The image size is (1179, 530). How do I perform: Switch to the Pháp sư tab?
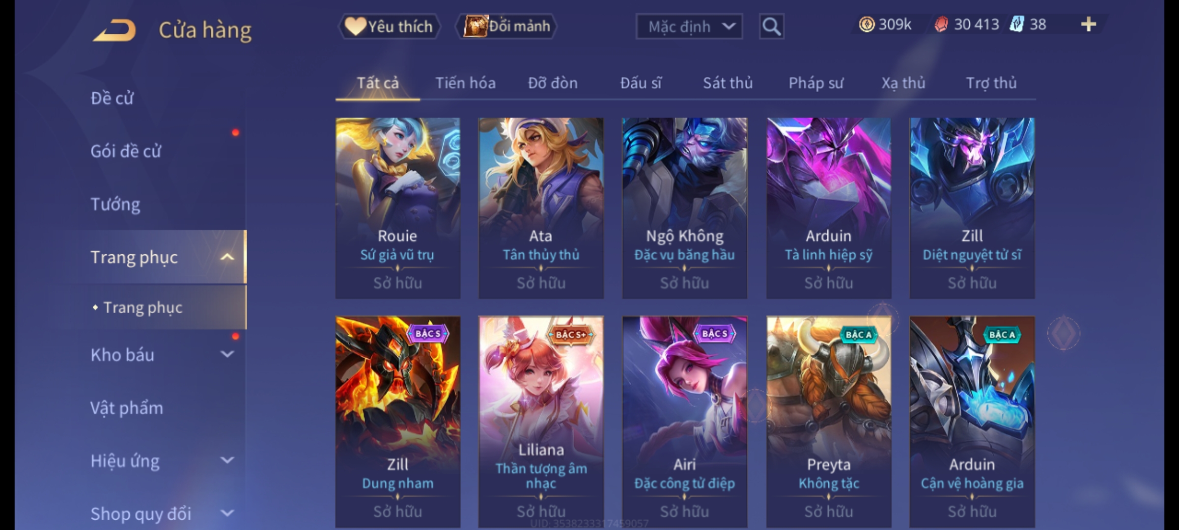coord(815,83)
